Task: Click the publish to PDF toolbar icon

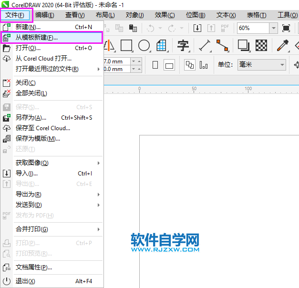Action: pyautogui.click(x=225, y=28)
